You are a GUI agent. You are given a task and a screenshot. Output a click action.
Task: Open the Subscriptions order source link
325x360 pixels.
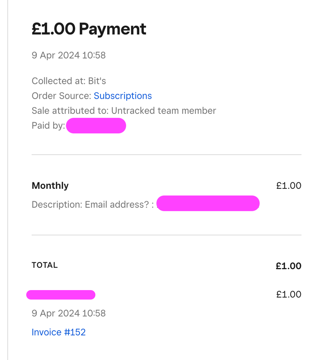(123, 96)
